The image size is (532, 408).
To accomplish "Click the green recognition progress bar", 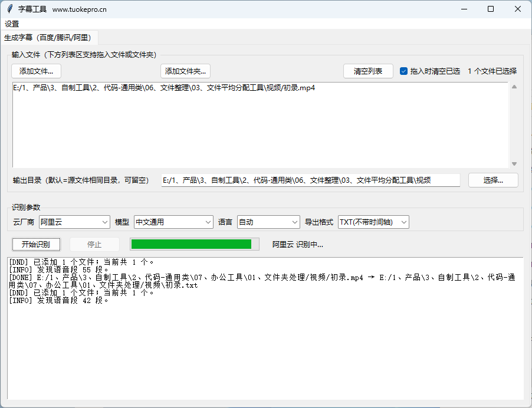I will pyautogui.click(x=195, y=244).
